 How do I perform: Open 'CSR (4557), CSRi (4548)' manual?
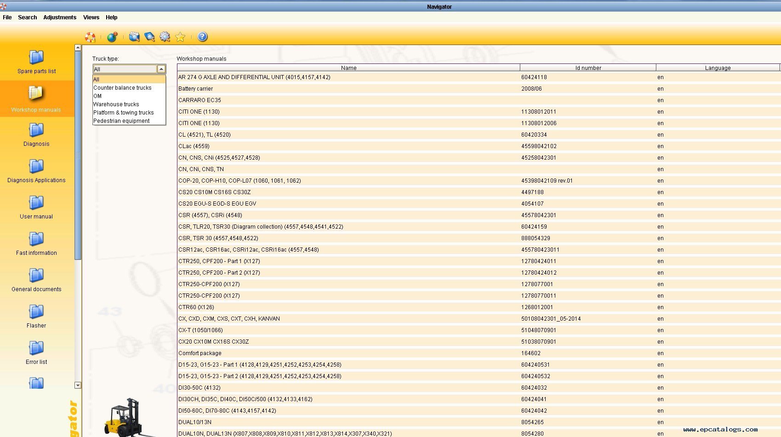coord(479,215)
